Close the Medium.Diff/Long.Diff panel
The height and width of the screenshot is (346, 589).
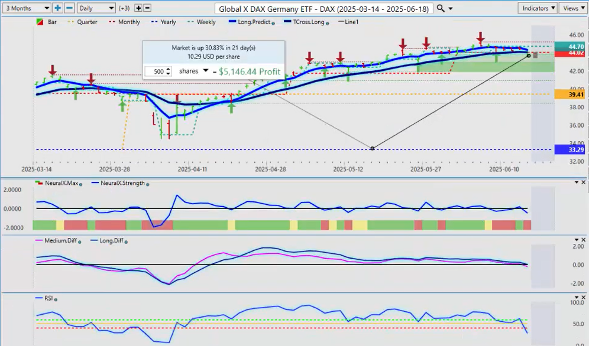pos(583,240)
